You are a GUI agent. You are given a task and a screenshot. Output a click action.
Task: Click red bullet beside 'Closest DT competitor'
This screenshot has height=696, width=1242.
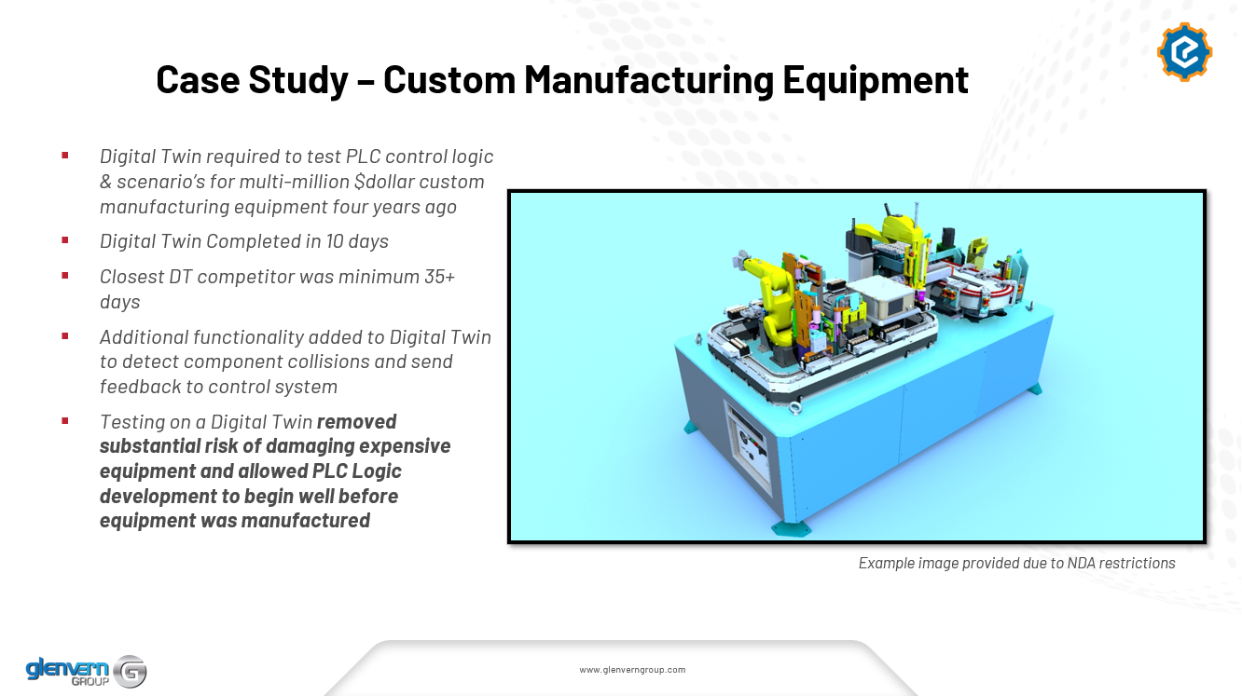pos(65,276)
